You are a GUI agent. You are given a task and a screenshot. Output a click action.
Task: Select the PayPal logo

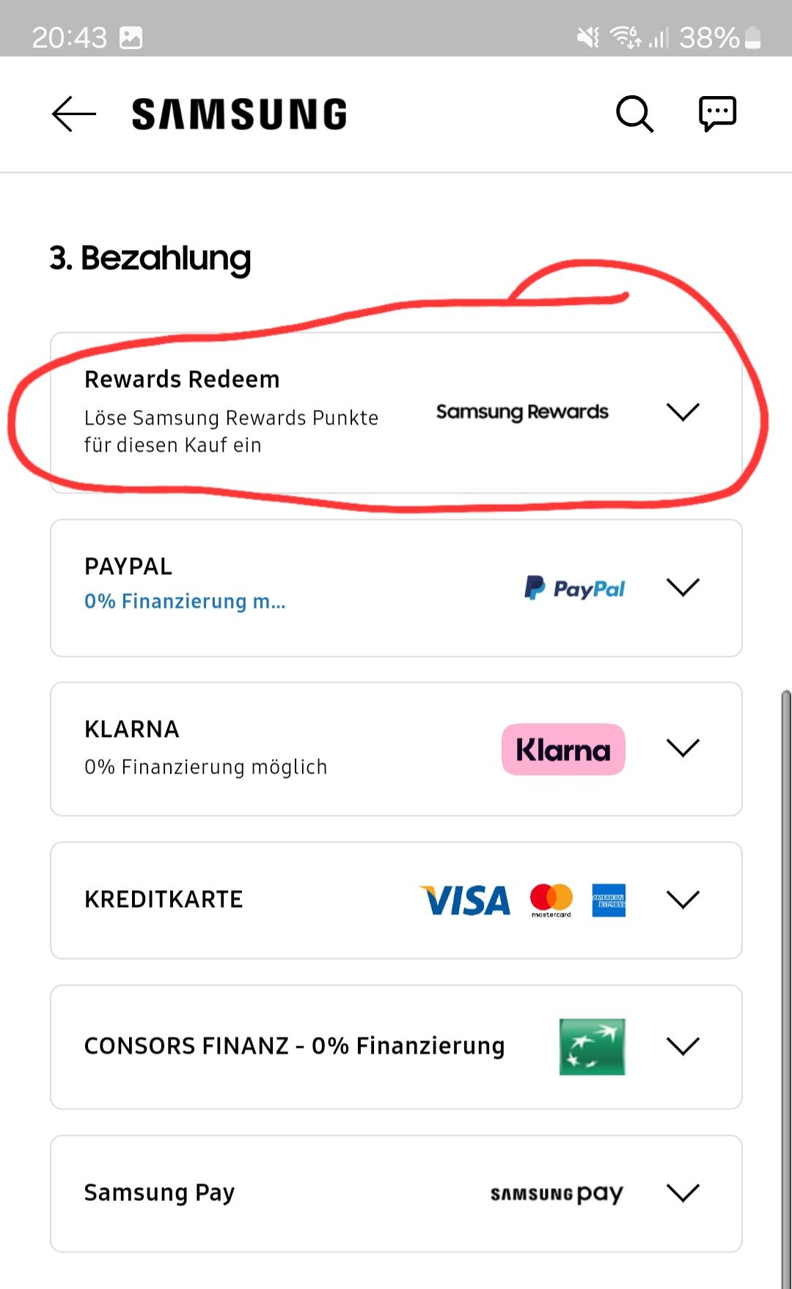click(574, 587)
